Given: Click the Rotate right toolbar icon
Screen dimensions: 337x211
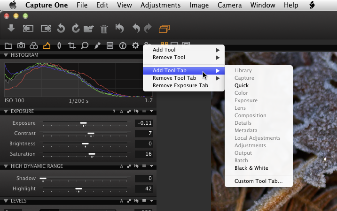Looking at the screenshot, I should (76, 28).
